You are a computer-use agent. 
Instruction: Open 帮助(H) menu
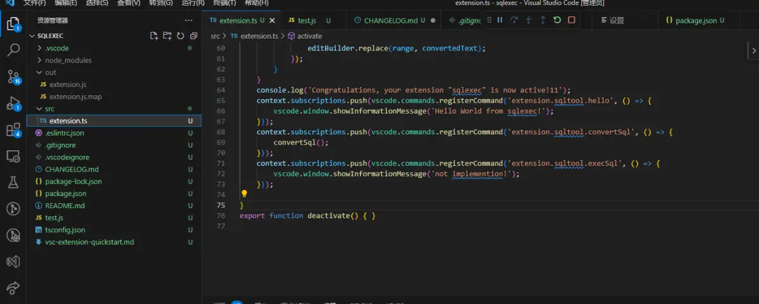(257, 3)
